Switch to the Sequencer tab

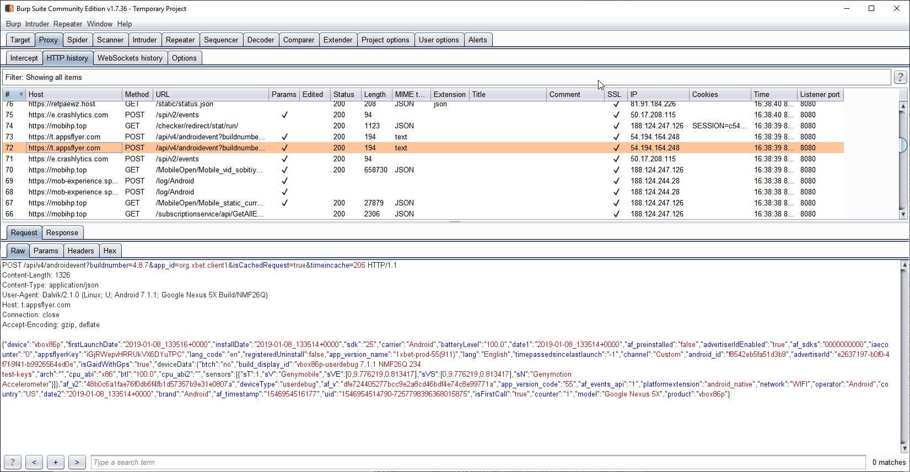click(x=221, y=40)
